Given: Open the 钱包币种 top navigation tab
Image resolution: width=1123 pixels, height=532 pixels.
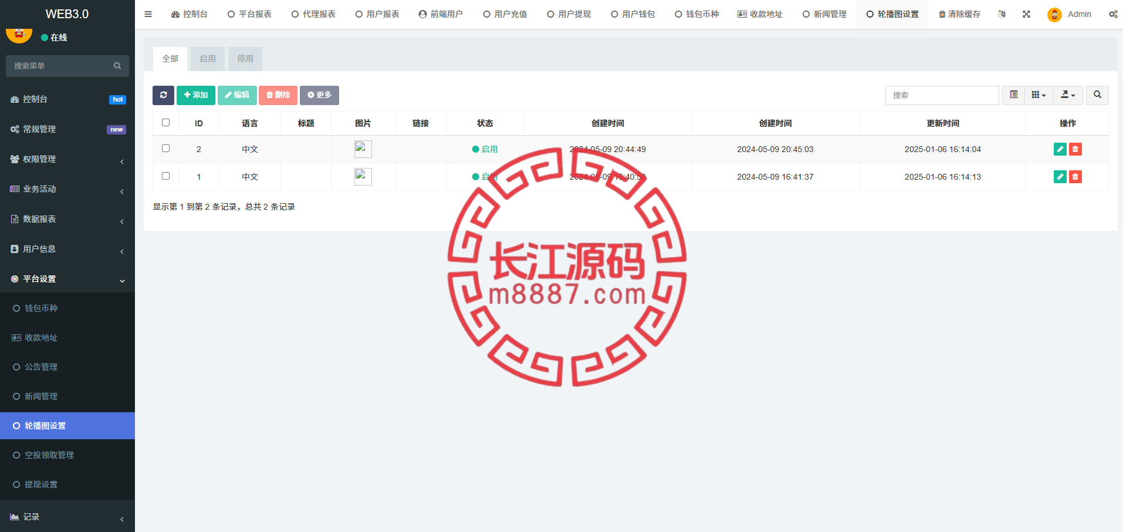Looking at the screenshot, I should point(697,14).
